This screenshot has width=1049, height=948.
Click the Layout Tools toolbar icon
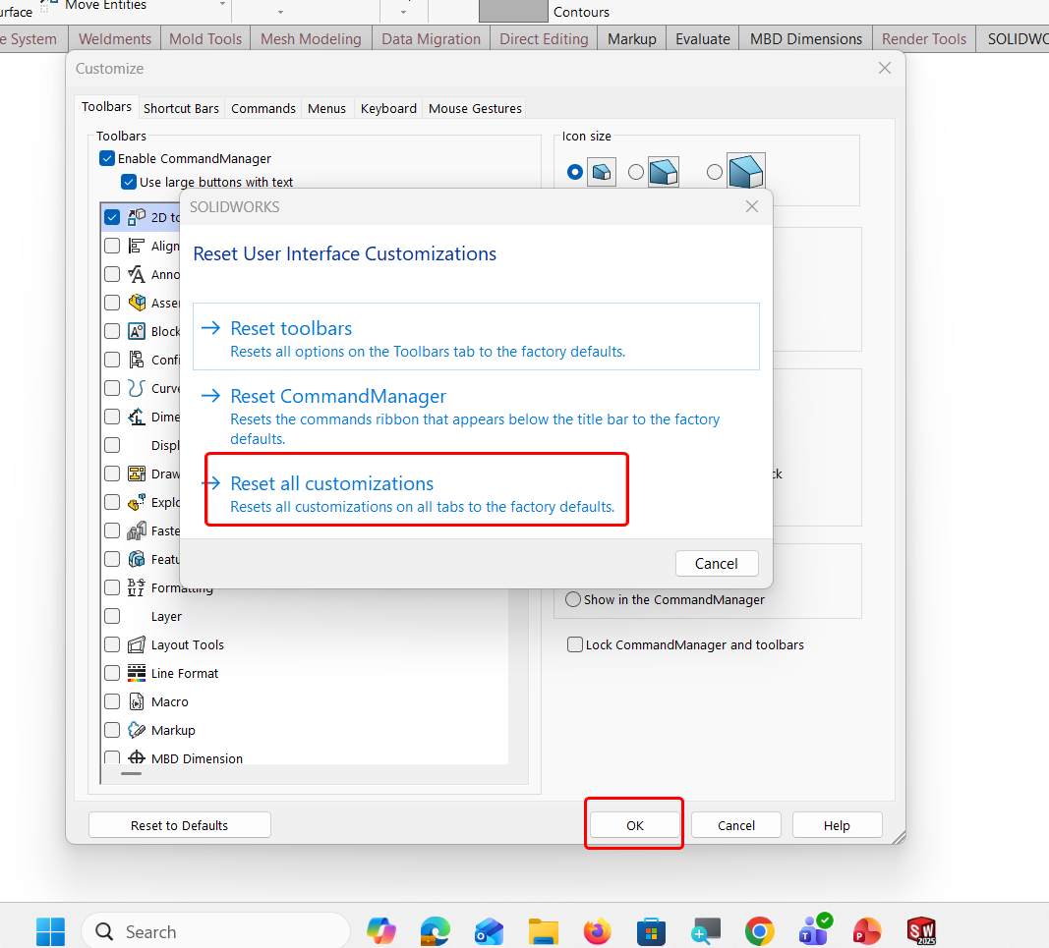(137, 644)
